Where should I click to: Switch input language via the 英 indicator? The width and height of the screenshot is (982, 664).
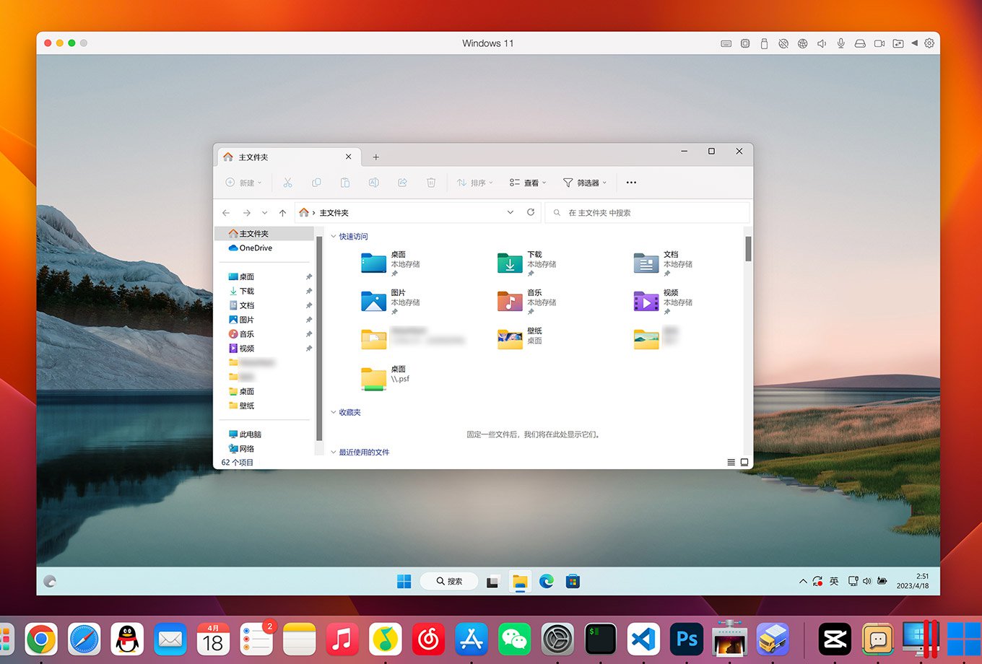click(x=833, y=581)
